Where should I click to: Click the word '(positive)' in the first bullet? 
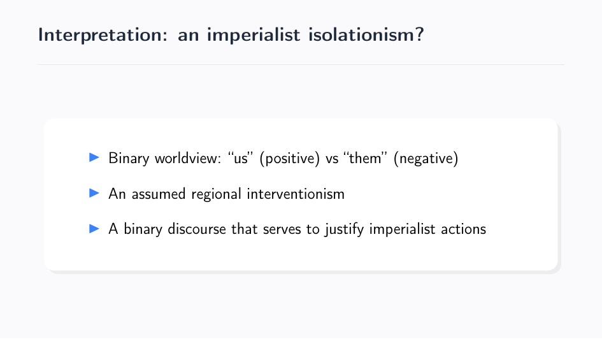tap(290, 158)
